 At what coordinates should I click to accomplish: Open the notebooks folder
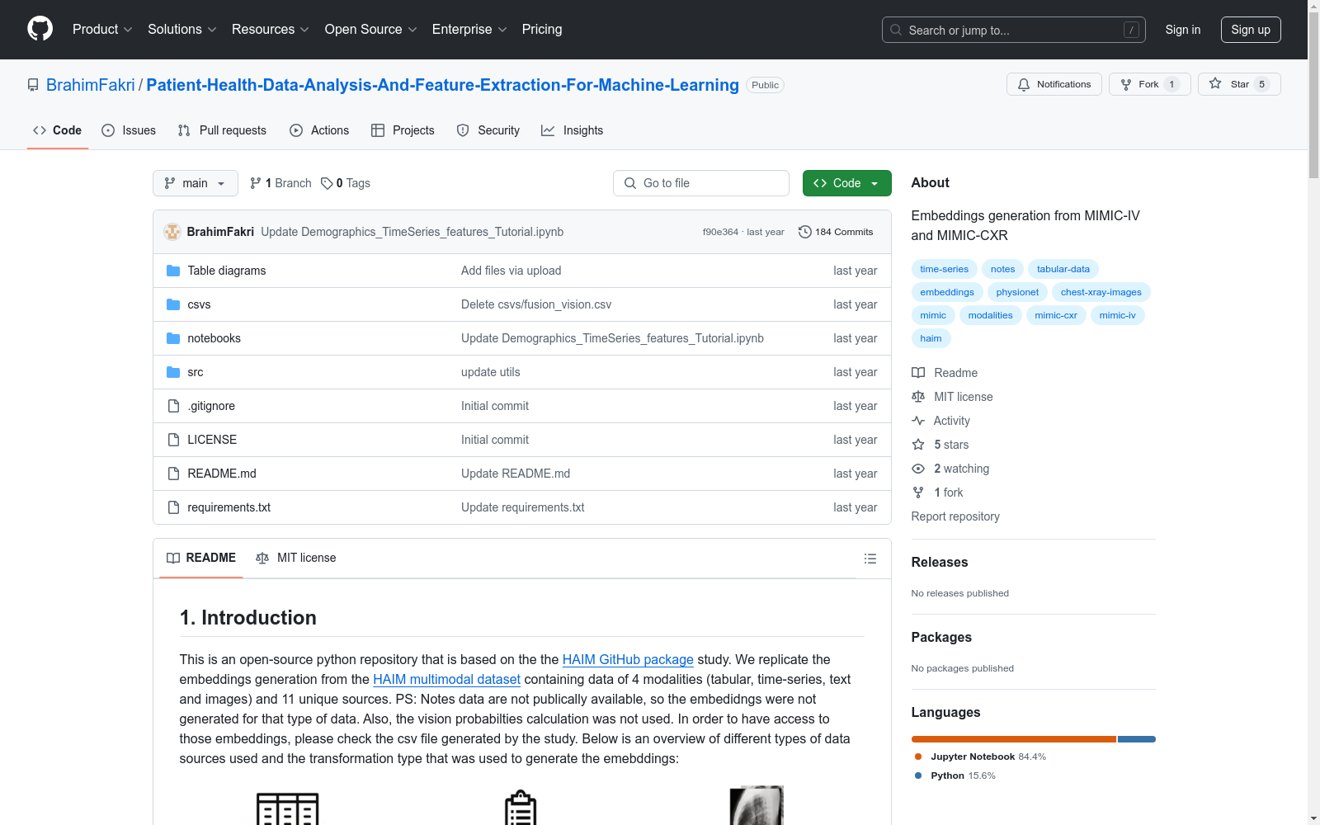(214, 338)
